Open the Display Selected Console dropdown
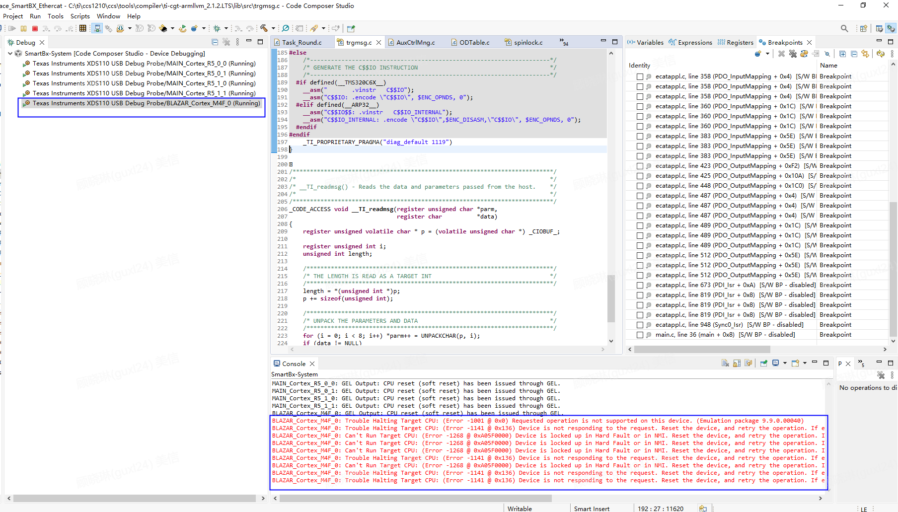The width and height of the screenshot is (898, 512). click(x=785, y=364)
